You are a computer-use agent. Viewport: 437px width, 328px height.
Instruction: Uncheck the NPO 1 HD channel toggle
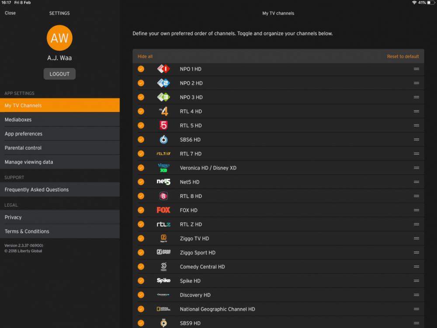click(141, 69)
